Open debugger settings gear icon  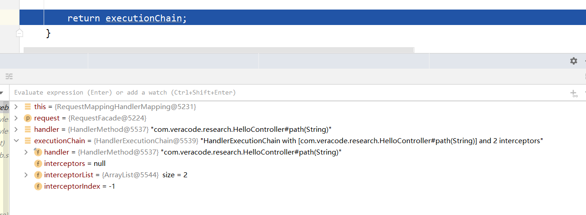click(x=574, y=61)
